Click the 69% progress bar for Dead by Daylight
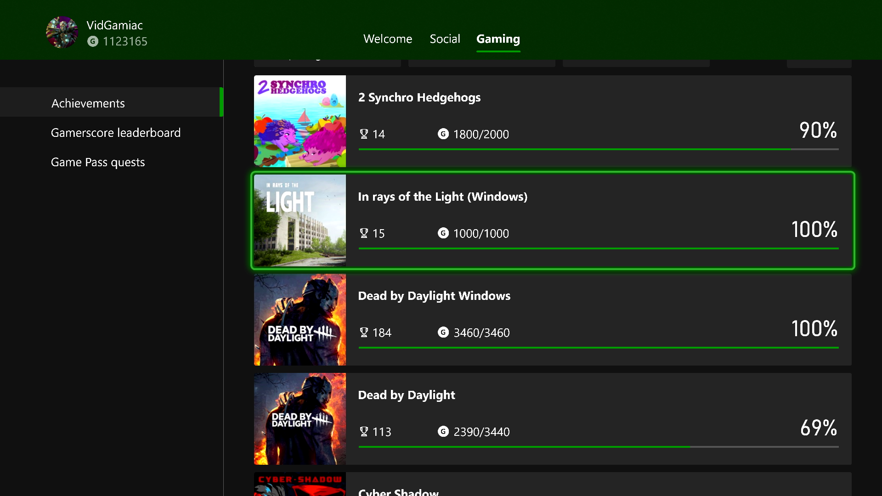The image size is (882, 496). (x=599, y=447)
